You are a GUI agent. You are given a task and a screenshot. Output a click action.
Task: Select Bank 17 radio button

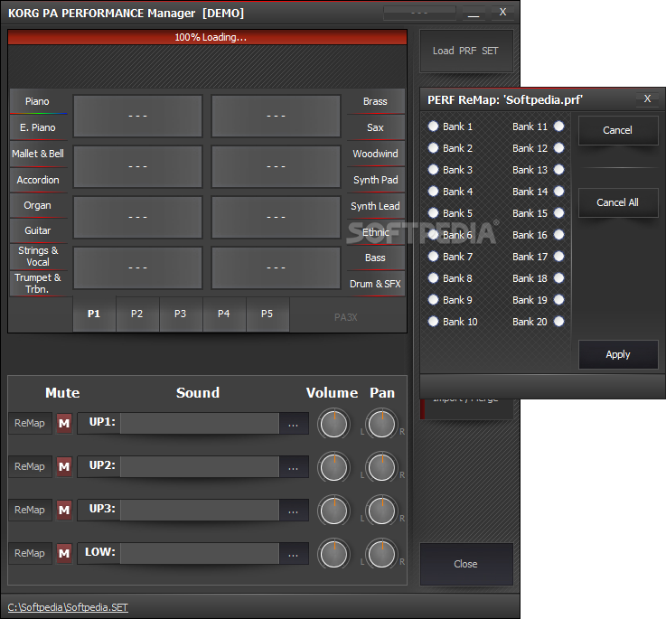[559, 256]
